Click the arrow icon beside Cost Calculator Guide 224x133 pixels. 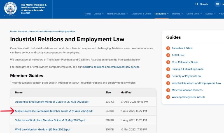(x=168, y=62)
